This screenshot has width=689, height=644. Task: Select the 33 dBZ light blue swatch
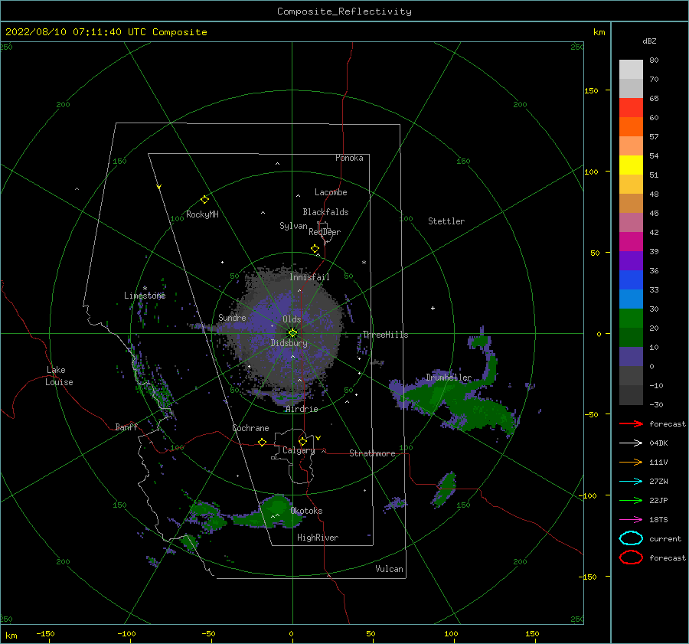[x=631, y=299]
